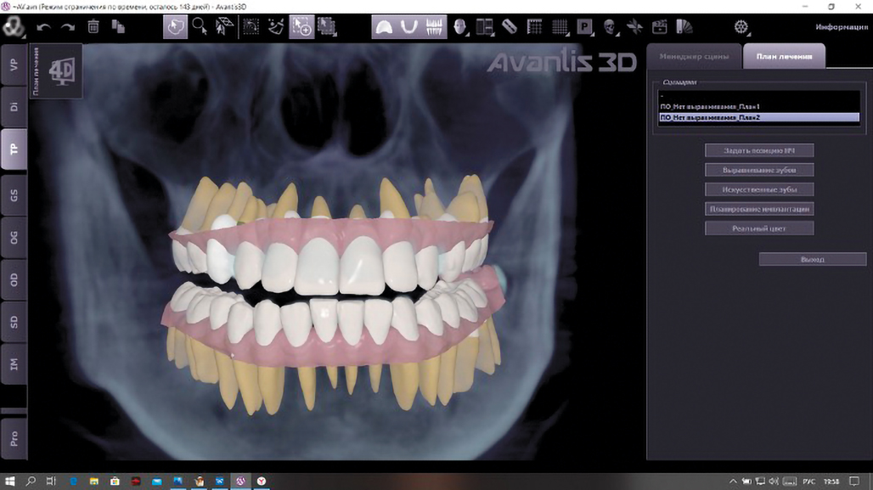Click the upper jaw arch icon
Viewport: 873px width, 490px height.
click(385, 27)
